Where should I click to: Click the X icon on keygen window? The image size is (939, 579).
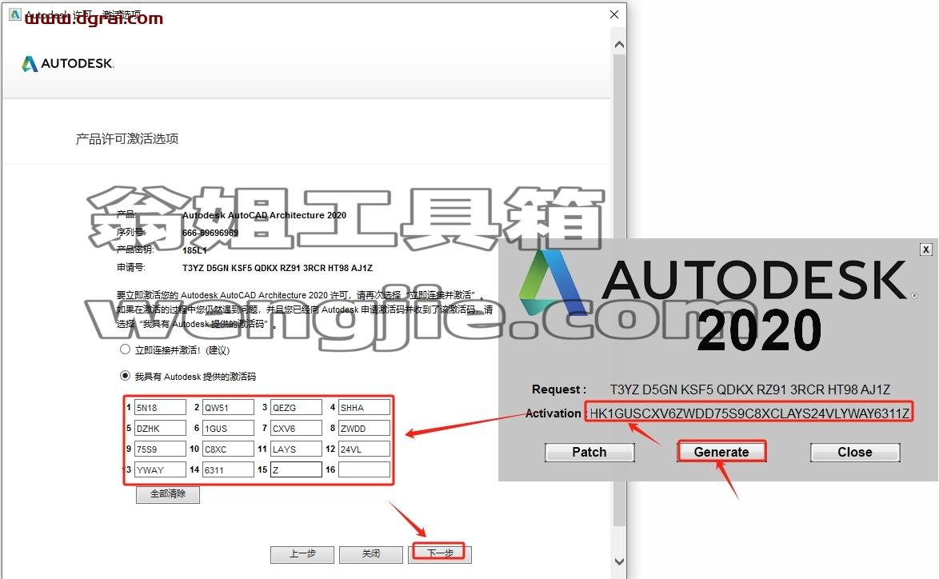click(926, 250)
